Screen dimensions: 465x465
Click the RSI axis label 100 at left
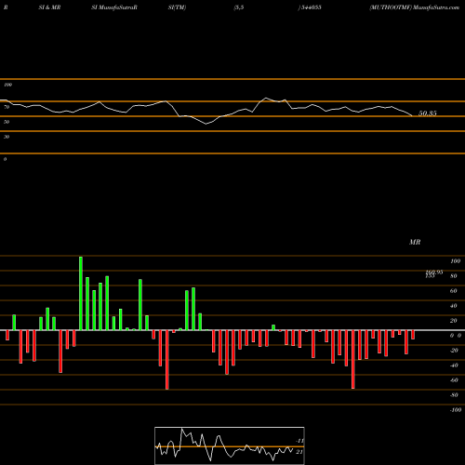pos(7,85)
